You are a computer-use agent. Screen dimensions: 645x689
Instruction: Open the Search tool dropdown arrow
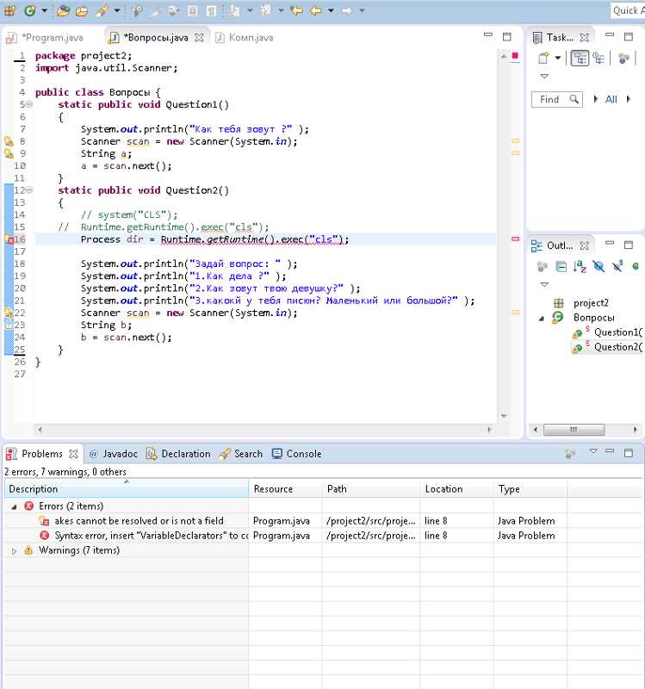pyautogui.click(x=117, y=10)
